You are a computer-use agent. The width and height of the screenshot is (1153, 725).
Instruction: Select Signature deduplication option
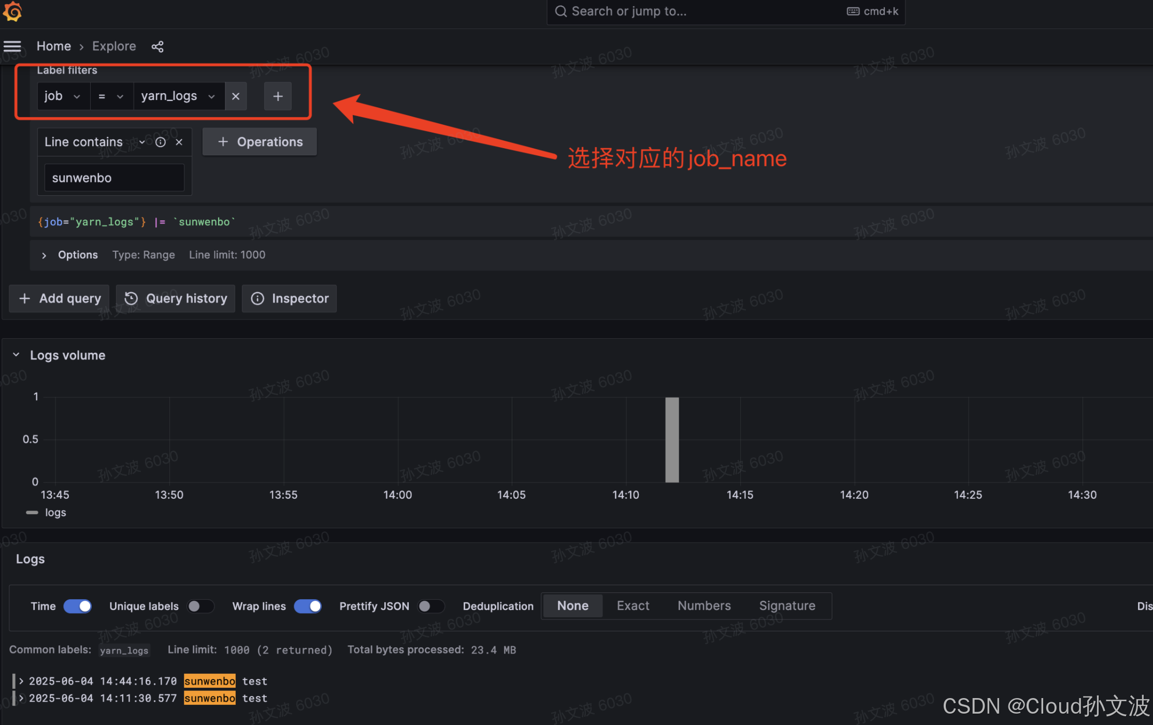[x=787, y=605]
